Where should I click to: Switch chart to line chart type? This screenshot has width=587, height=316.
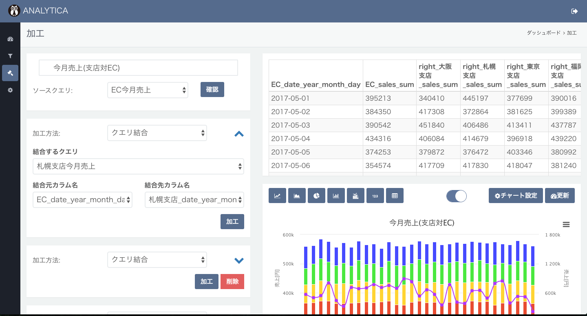277,196
